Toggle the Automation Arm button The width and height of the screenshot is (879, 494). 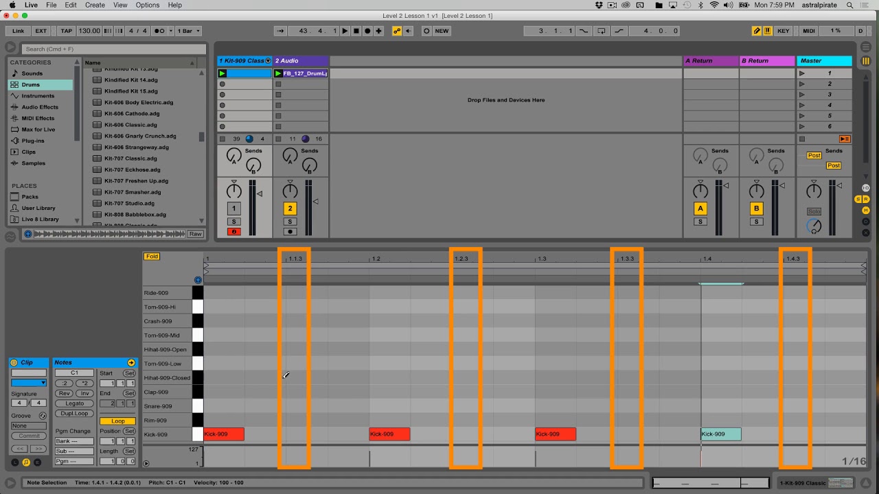pyautogui.click(x=397, y=31)
